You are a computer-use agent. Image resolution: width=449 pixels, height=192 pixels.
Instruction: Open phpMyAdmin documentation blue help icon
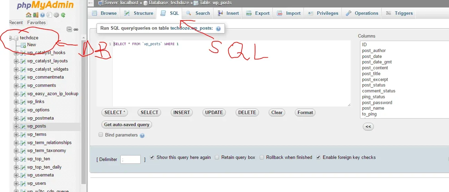pos(42,15)
